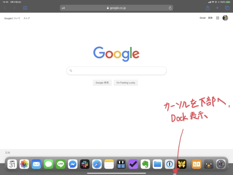Viewport: 233px width, 175px height.
Task: Go back with Safari's back arrow
Action: pyautogui.click(x=5, y=8)
